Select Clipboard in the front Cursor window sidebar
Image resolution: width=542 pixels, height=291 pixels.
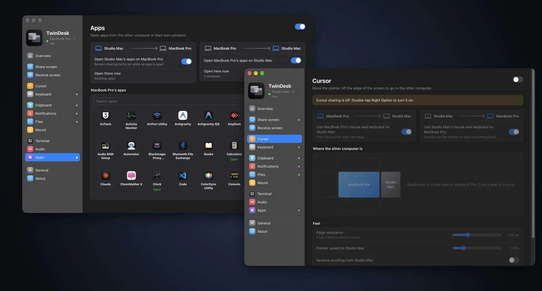point(274,158)
